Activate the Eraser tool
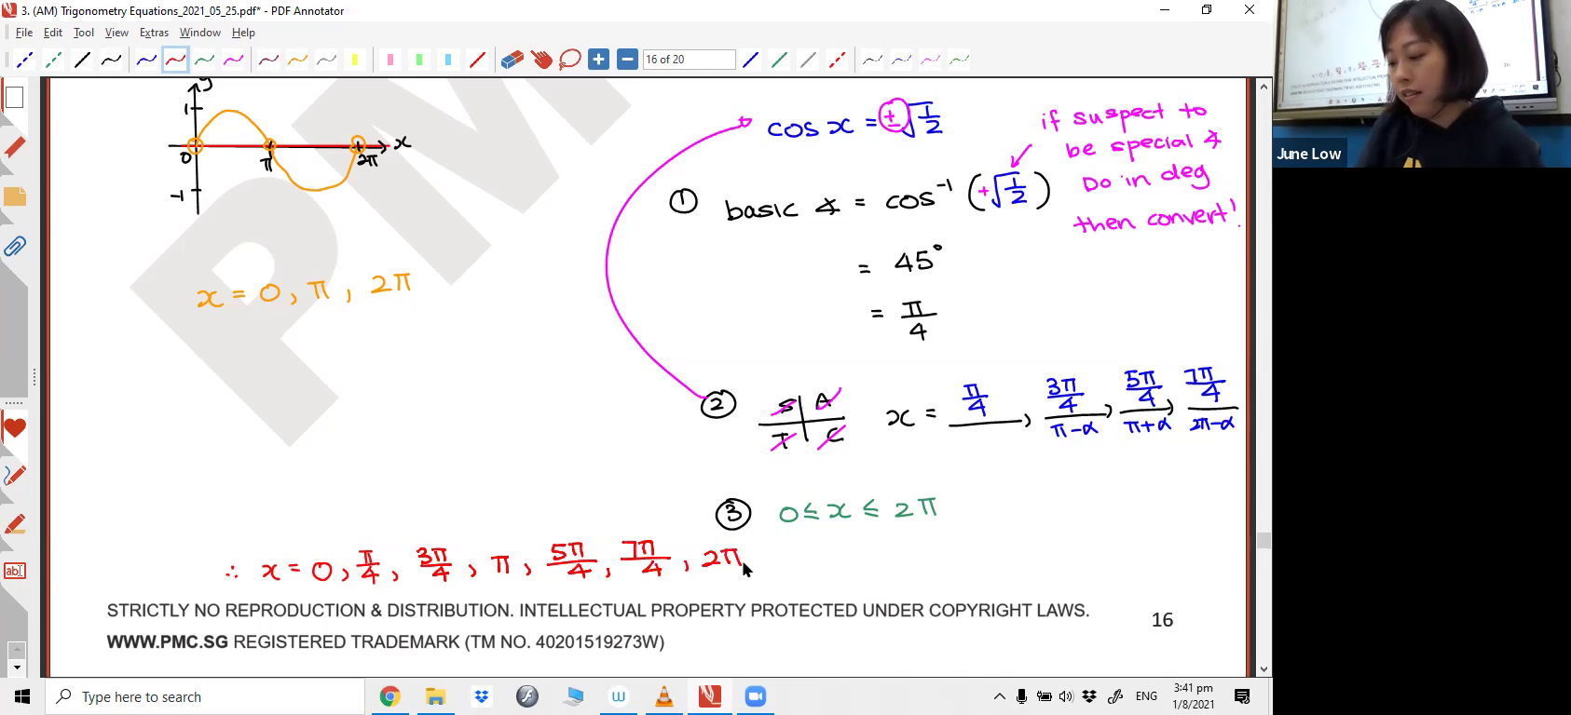Image resolution: width=1571 pixels, height=715 pixels. click(512, 61)
